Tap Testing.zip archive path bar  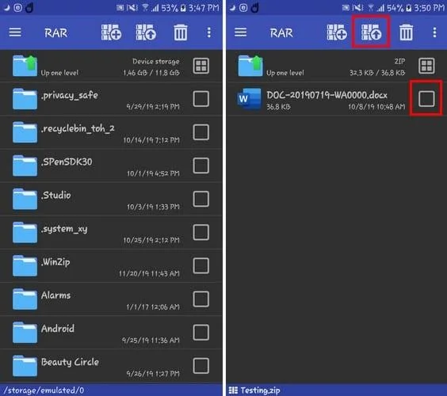pos(337,390)
